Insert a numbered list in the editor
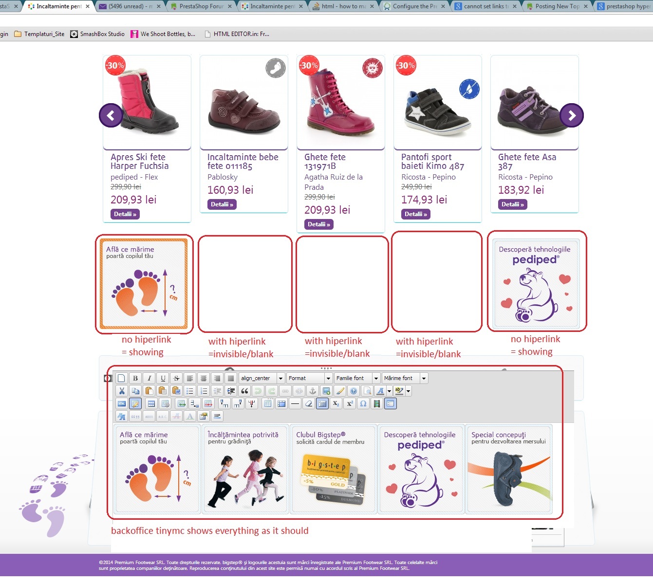 (204, 391)
